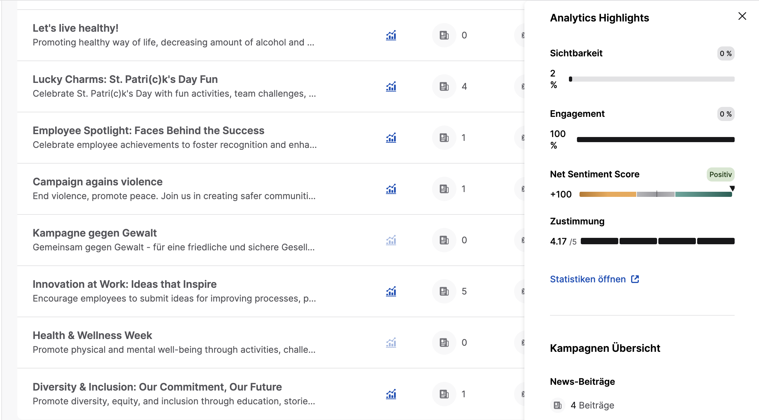Viewport: 759px width, 420px height.
Task: Click news icon next to 4 Beiträge
Action: [558, 405]
